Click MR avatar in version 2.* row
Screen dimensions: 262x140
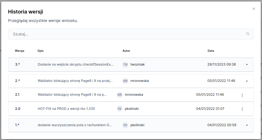[125, 81]
